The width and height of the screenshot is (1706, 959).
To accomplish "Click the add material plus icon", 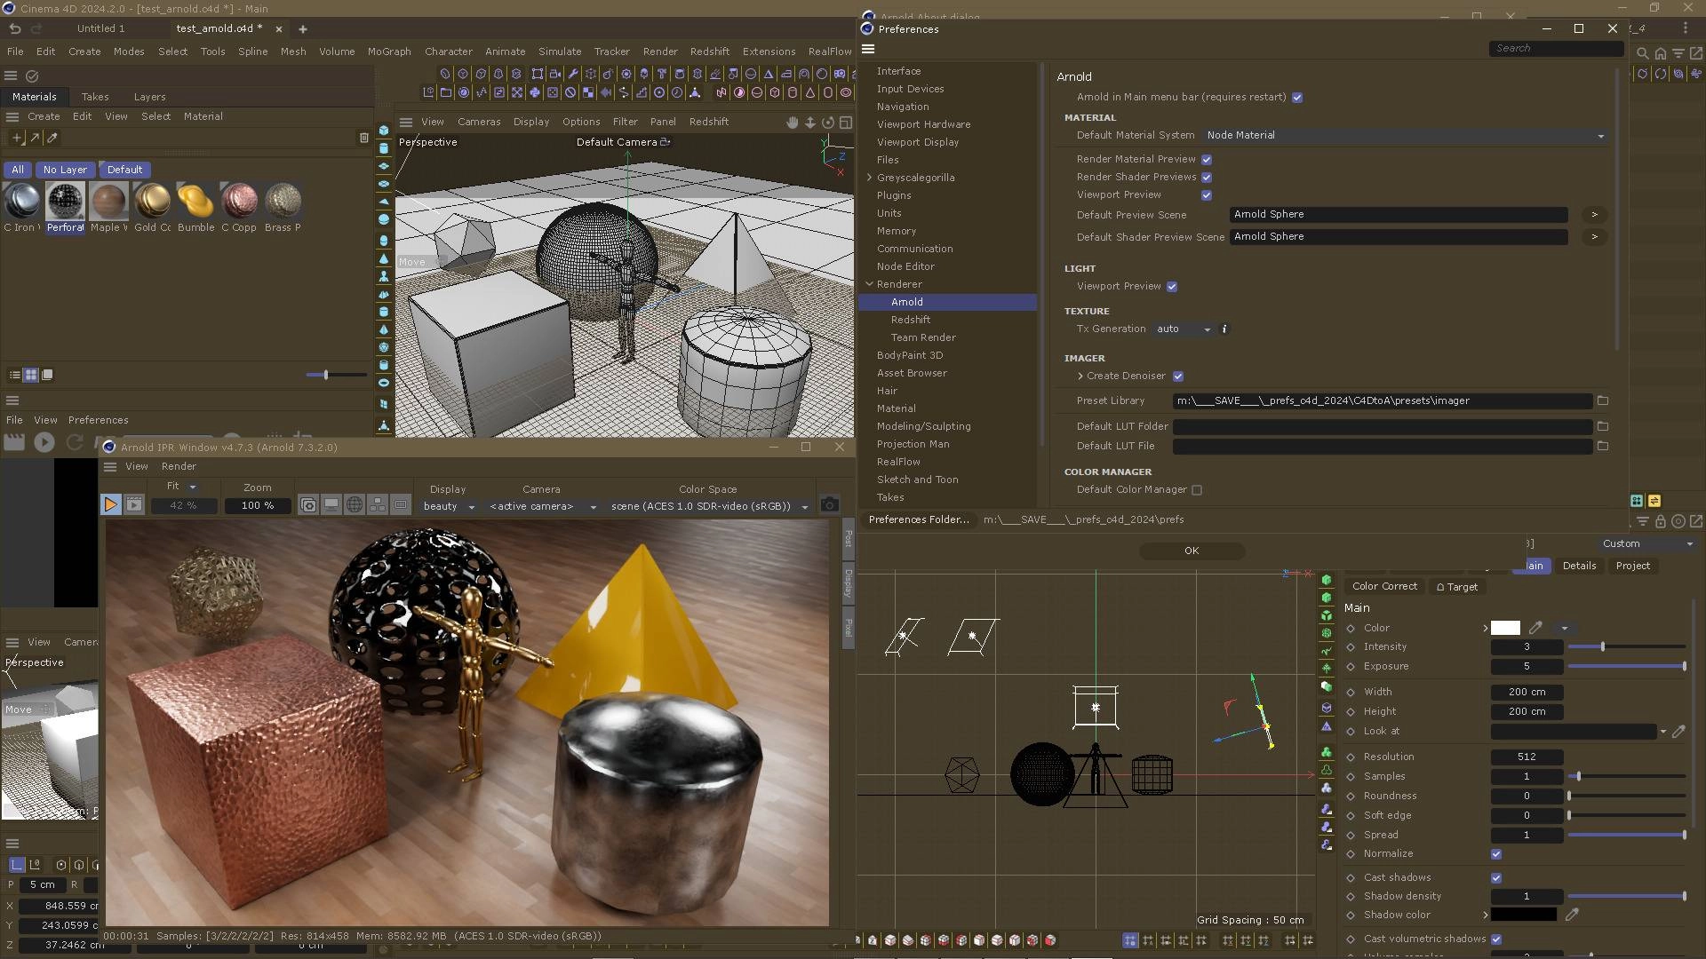I will pyautogui.click(x=17, y=138).
